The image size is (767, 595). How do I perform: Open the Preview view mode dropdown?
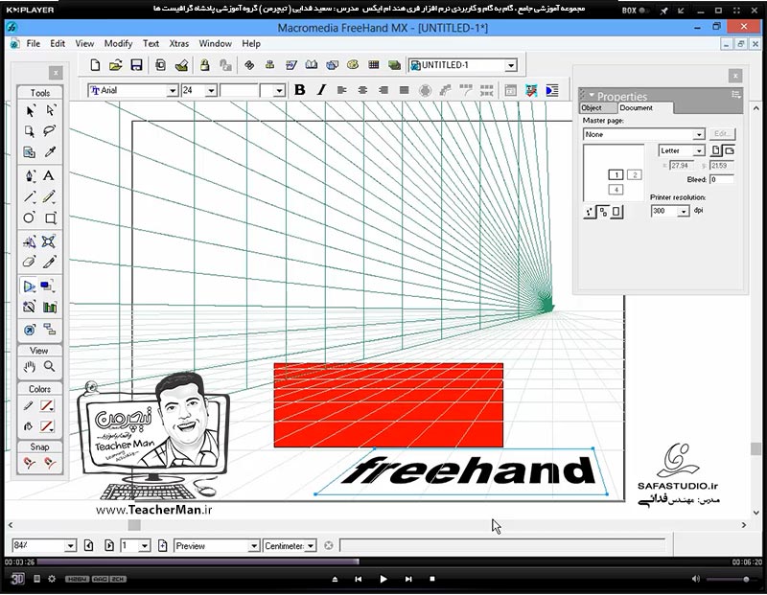253,546
